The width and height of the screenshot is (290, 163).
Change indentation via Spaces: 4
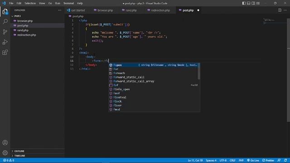tap(211, 160)
